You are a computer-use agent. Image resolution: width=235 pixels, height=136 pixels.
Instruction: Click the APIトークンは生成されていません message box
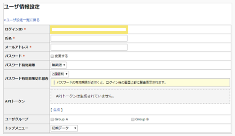[140, 96]
